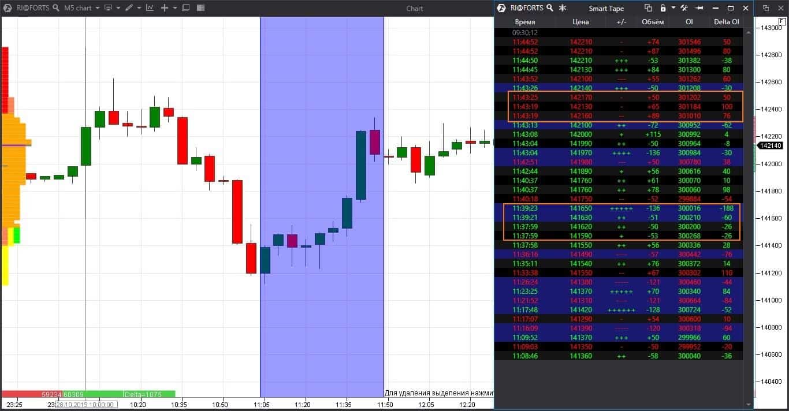Click the chart template grid icon
The width and height of the screenshot is (789, 411).
(x=200, y=8)
